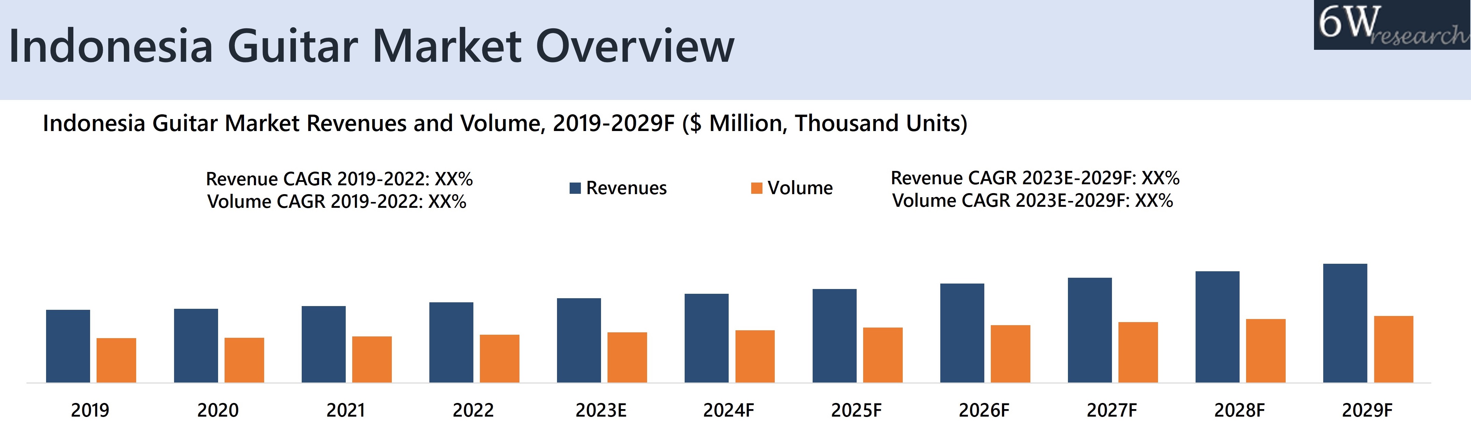Click the 2021 blue revenue bar

point(324,344)
